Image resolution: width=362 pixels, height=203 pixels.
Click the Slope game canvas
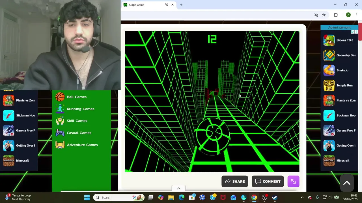(212, 101)
